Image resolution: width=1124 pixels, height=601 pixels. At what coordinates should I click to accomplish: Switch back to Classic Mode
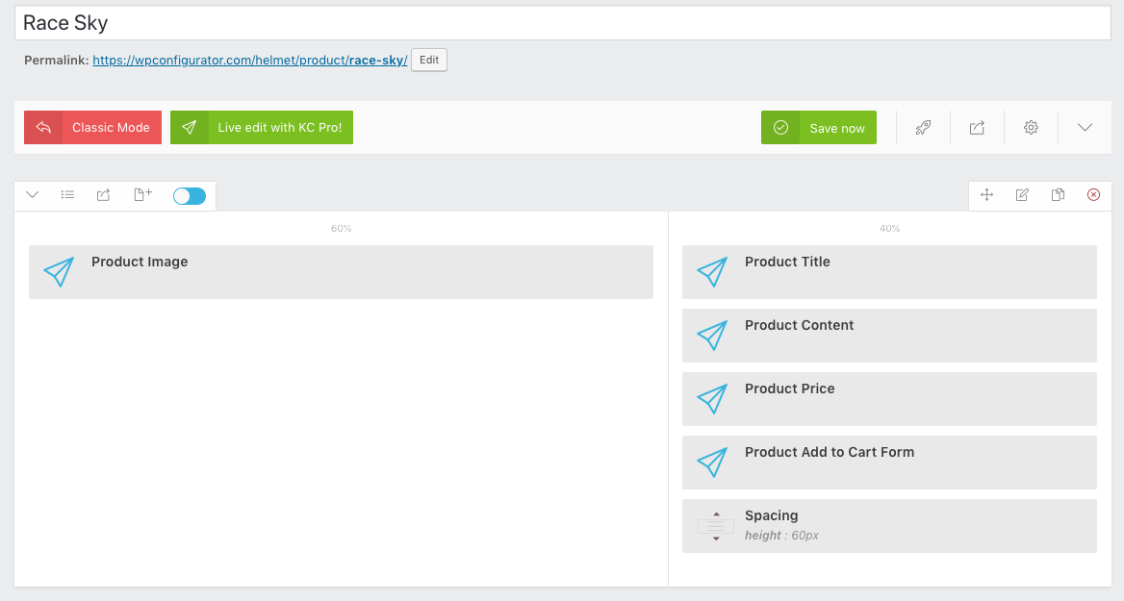(93, 128)
